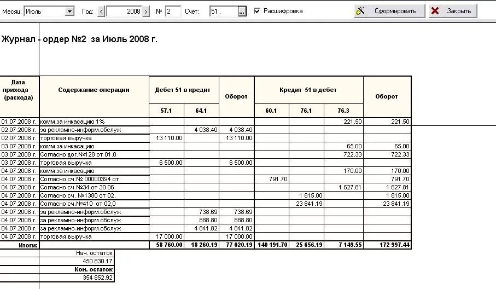This screenshot has width=496, height=289.
Task: Select the № journal number field
Action: (x=173, y=11)
